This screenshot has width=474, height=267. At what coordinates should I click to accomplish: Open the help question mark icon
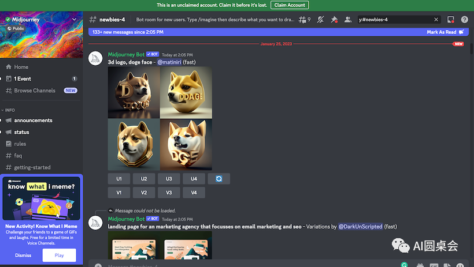tap(464, 20)
